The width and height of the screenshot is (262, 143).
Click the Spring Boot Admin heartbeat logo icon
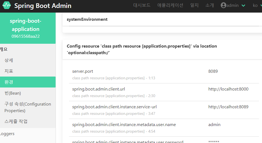(7, 5)
